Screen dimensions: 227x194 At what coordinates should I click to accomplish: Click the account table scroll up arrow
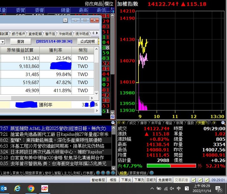96,49
